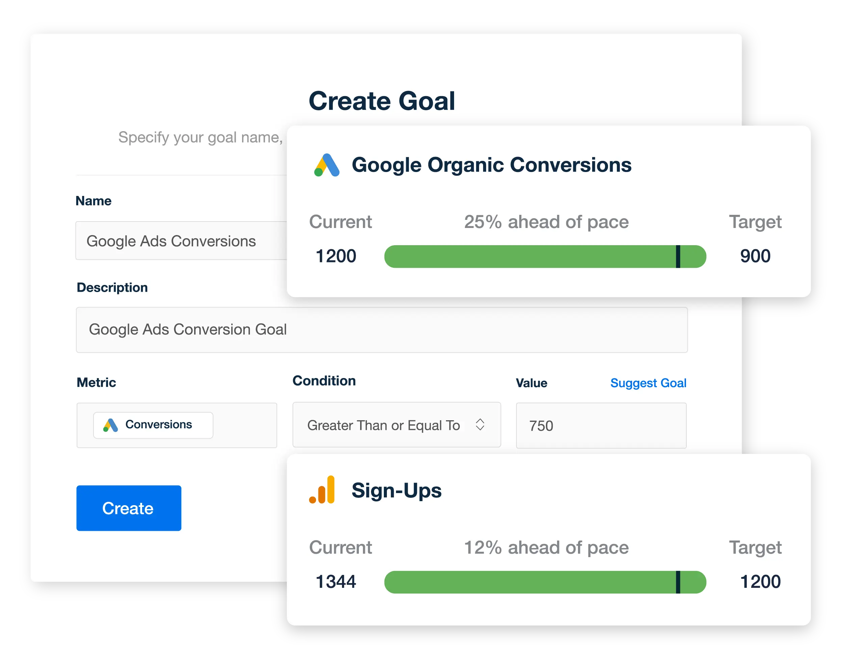Click the Sign-Ups card title
The height and width of the screenshot is (661, 844).
(396, 490)
